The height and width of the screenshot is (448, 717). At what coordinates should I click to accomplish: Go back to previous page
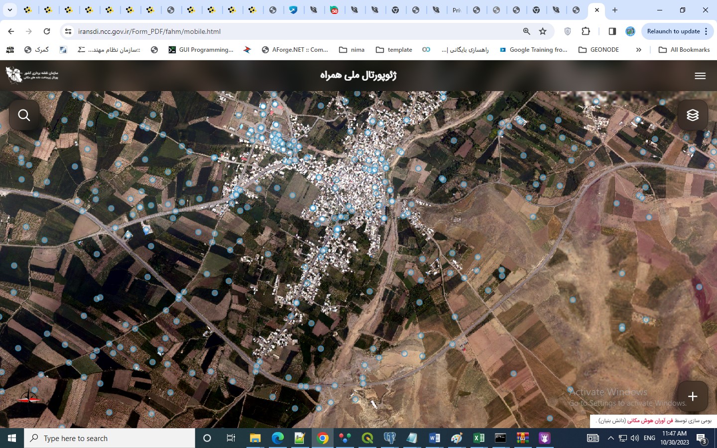click(x=11, y=31)
